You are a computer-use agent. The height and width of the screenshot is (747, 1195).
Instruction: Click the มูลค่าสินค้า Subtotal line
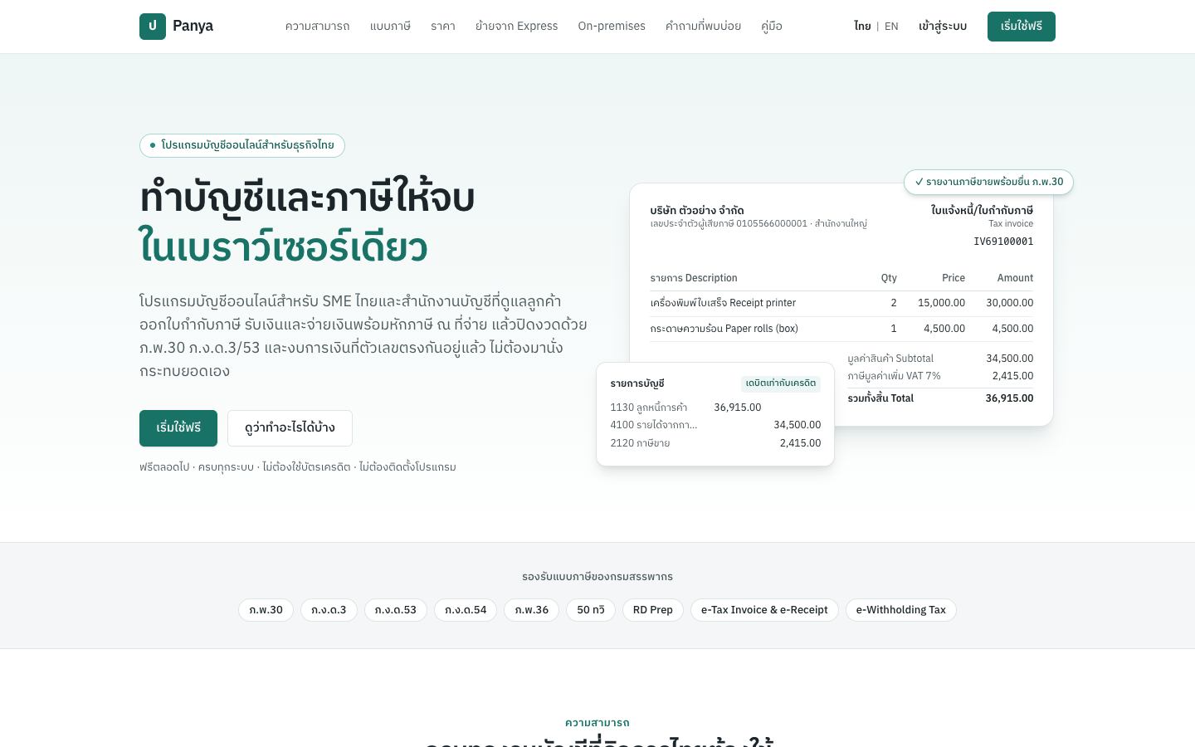click(x=940, y=359)
